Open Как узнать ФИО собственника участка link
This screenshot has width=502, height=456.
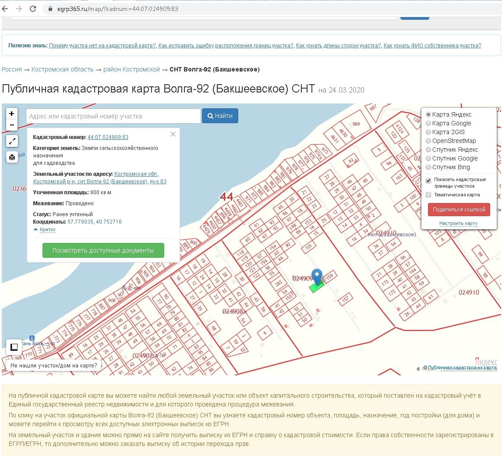click(432, 46)
